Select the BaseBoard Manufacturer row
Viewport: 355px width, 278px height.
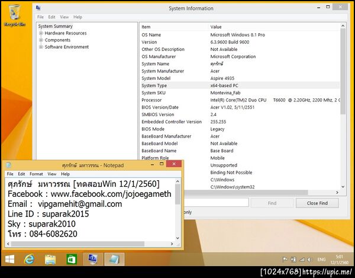(x=240, y=136)
